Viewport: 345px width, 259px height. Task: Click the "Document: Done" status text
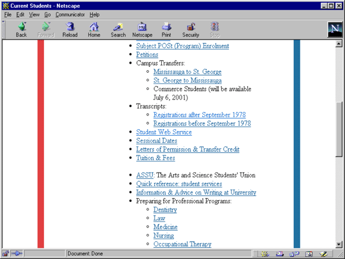click(85, 254)
